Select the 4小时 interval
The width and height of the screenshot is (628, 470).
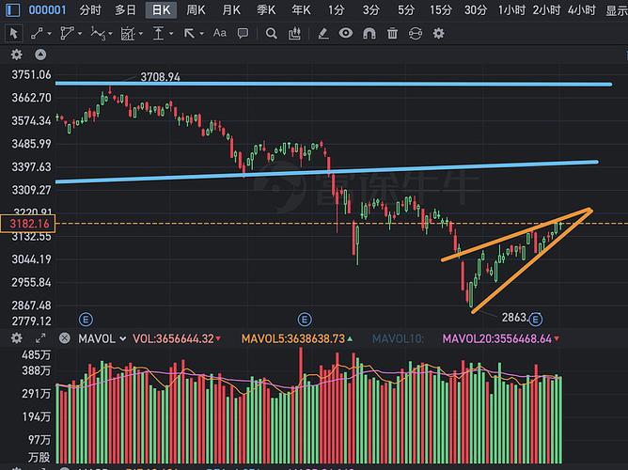pyautogui.click(x=582, y=10)
